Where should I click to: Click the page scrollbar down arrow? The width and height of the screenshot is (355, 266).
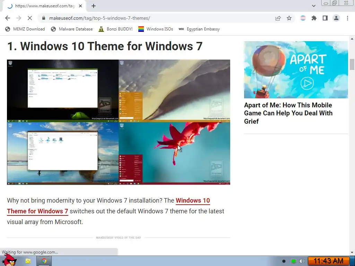[x=352, y=252]
